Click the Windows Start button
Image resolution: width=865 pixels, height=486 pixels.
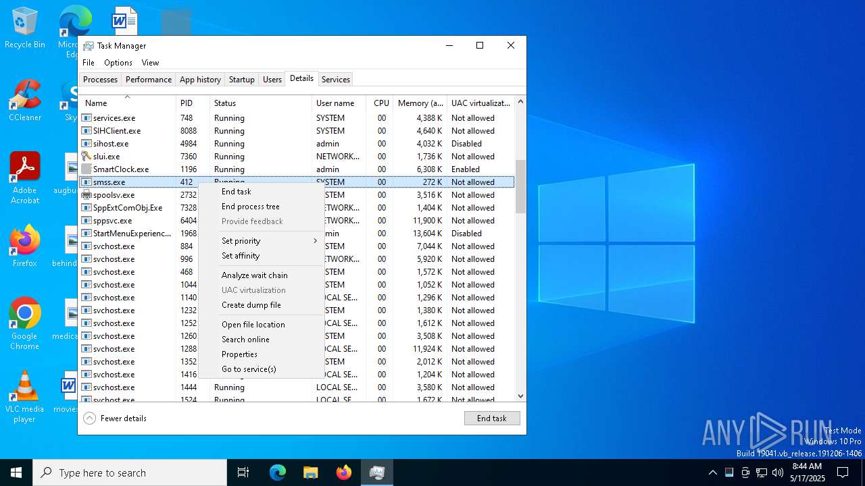click(16, 473)
